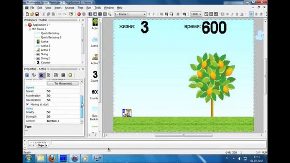Image resolution: width=290 pixels, height=163 pixels.
Task: Select the orange tree object in frame
Action: coord(212,85)
